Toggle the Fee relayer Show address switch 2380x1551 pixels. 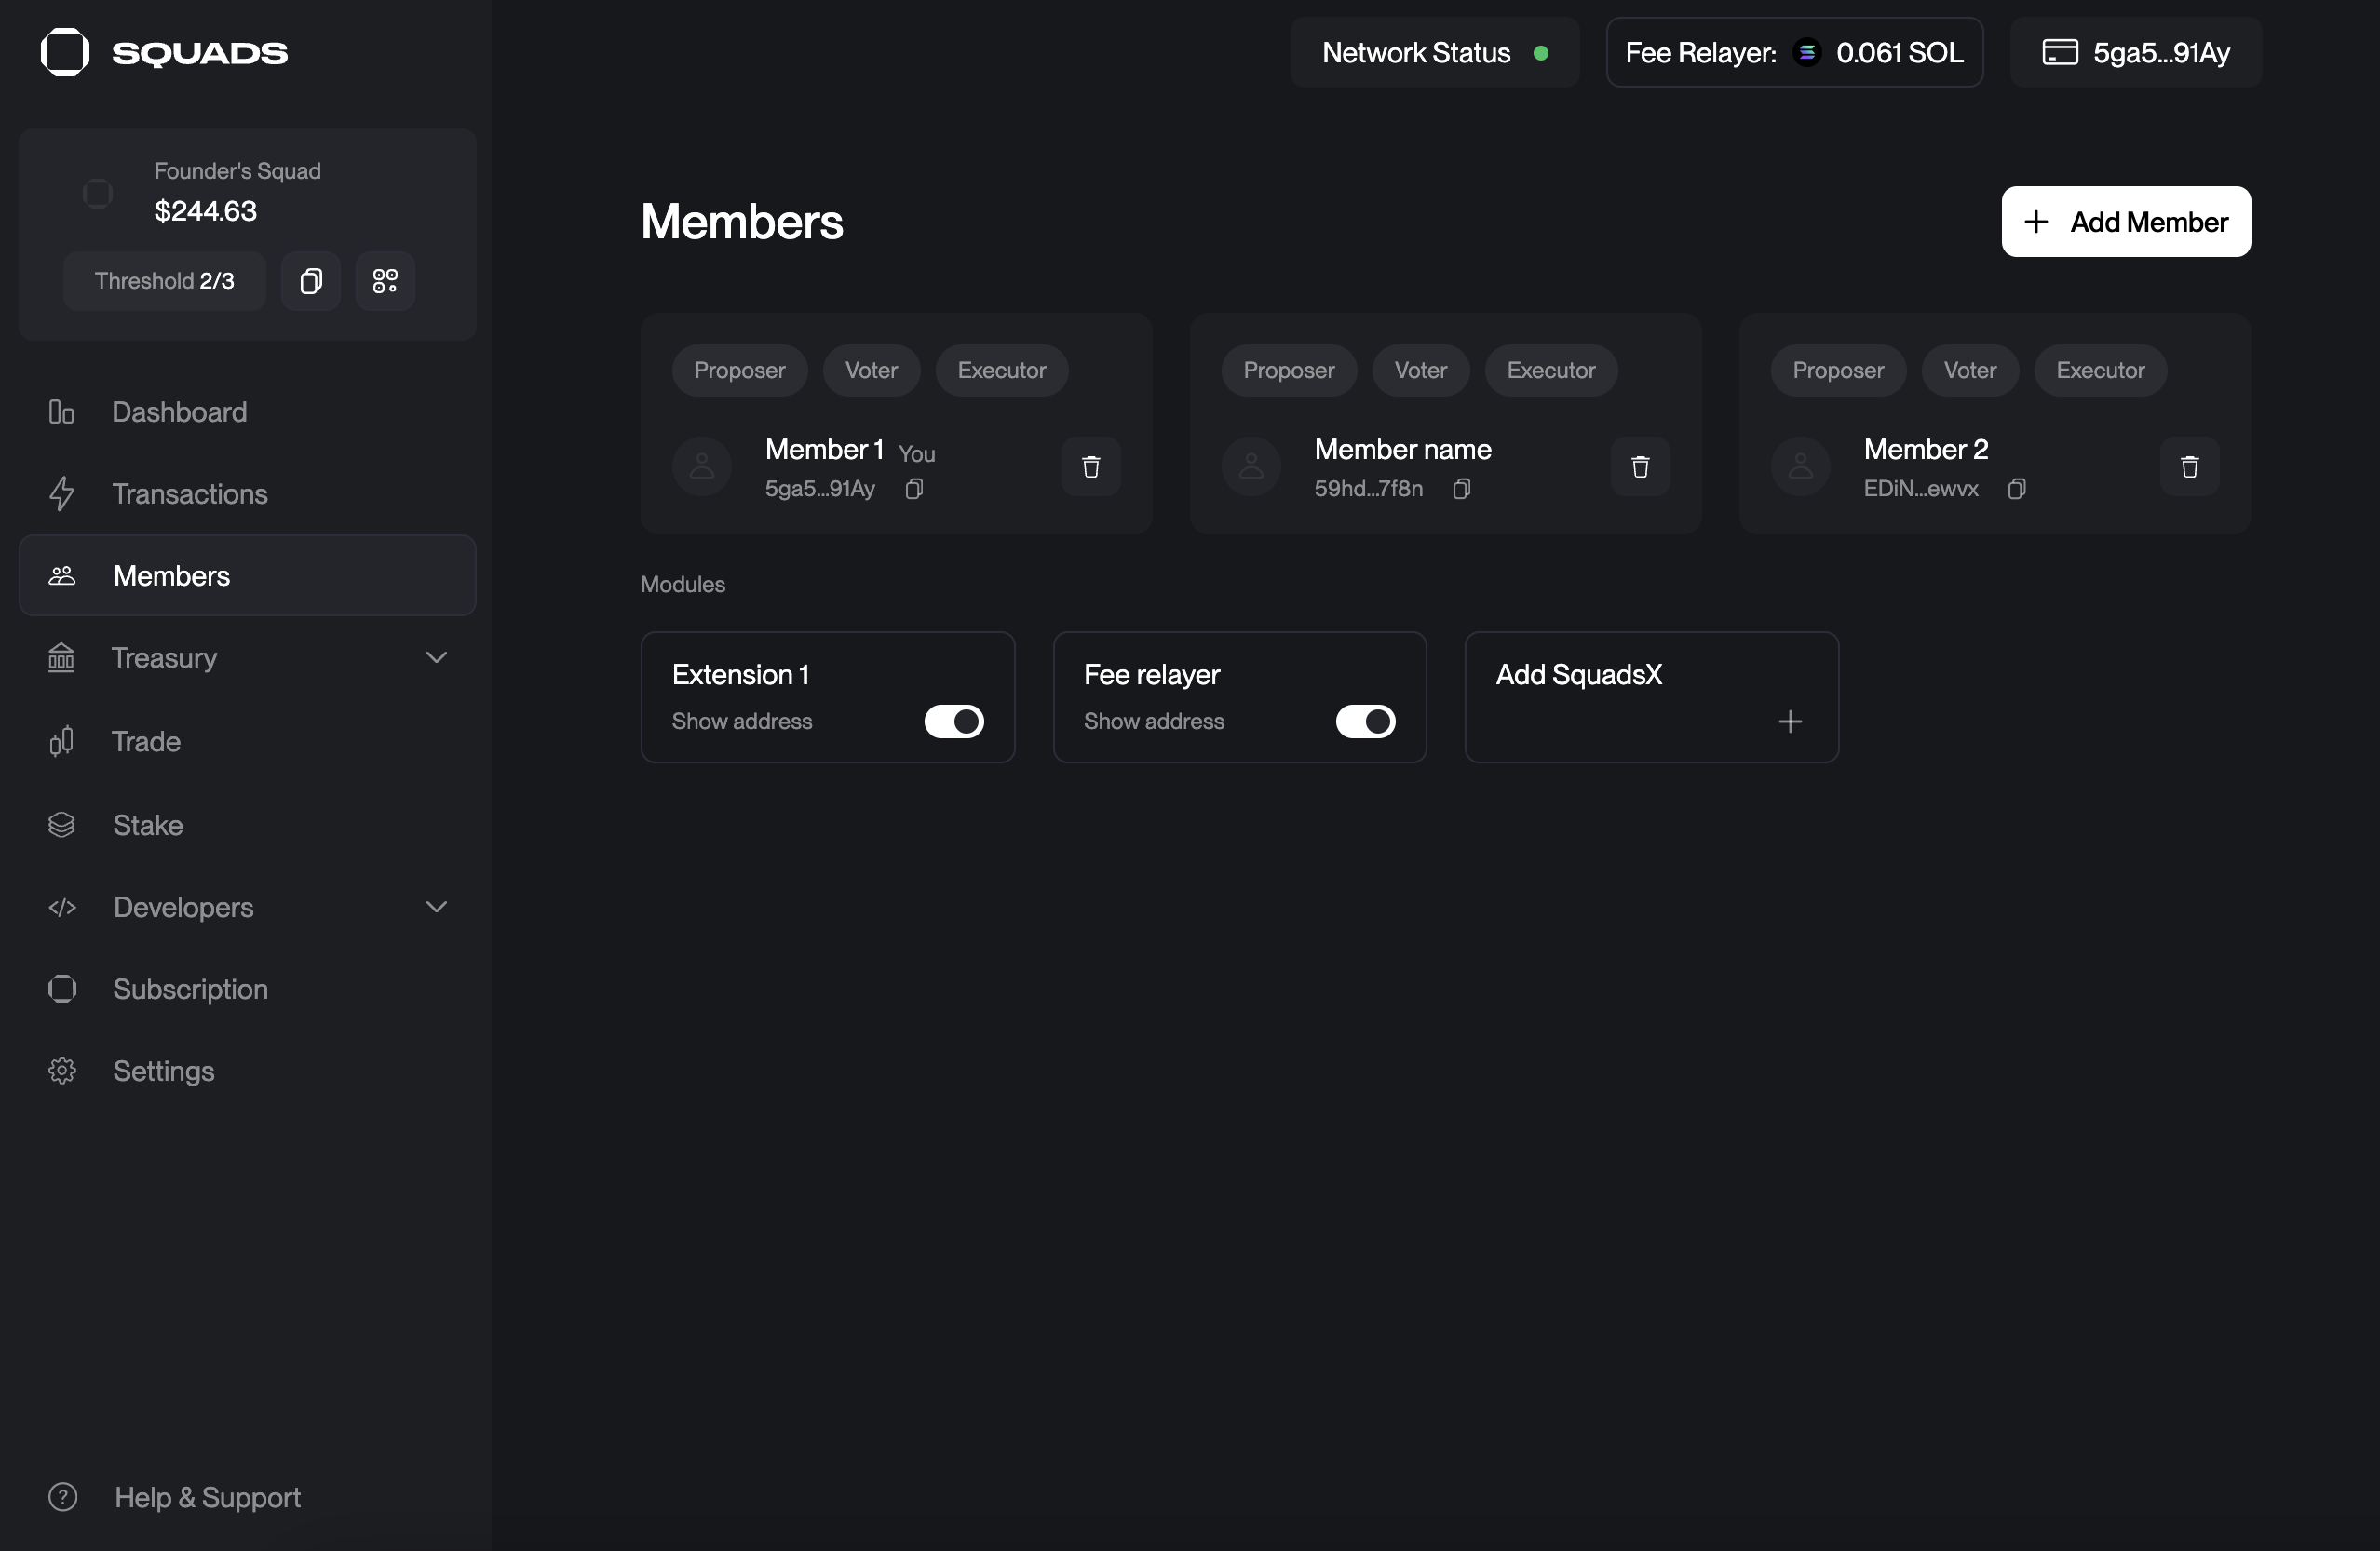pos(1364,721)
